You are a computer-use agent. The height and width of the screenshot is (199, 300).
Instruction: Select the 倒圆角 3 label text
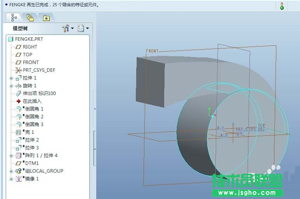[34, 125]
